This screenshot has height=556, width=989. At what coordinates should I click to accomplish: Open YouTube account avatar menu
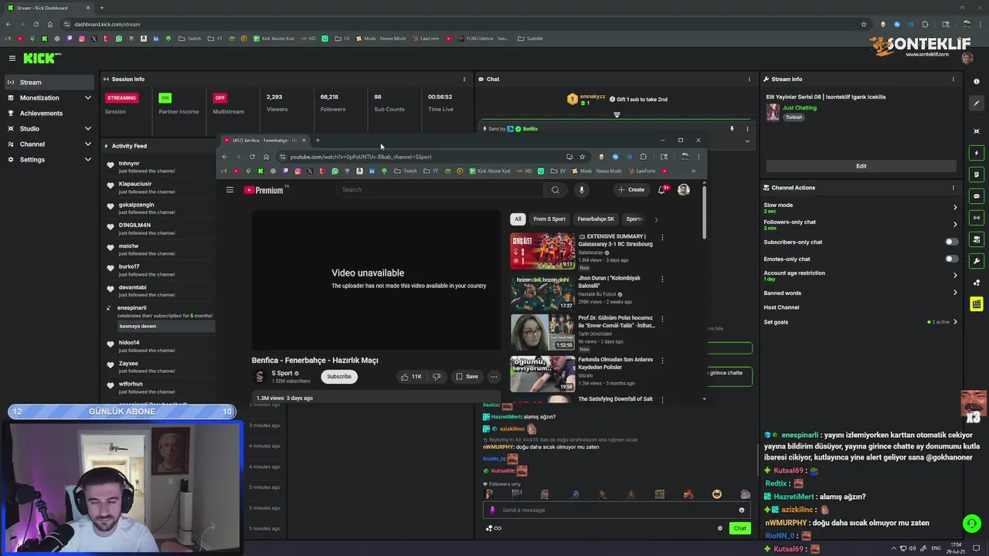(x=684, y=190)
